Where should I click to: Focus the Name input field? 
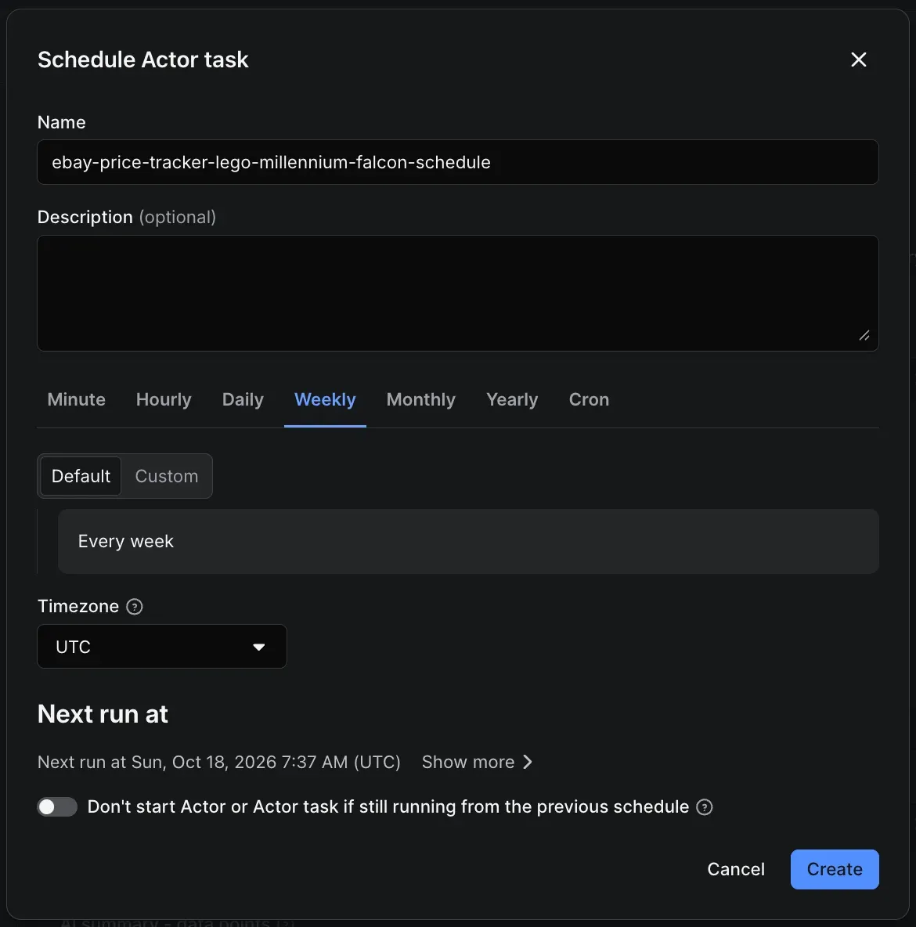click(458, 163)
